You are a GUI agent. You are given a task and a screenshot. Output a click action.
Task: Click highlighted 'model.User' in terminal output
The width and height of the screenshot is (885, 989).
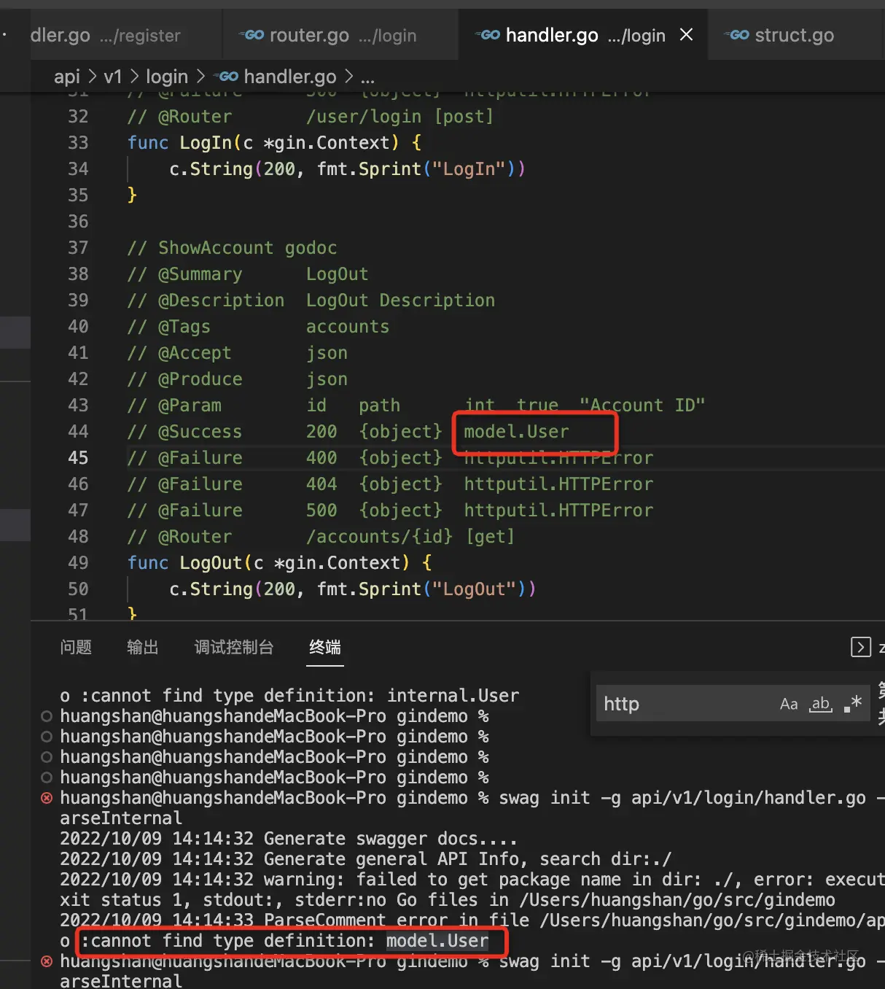point(437,941)
